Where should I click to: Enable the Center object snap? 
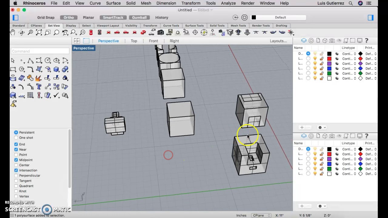click(16, 165)
